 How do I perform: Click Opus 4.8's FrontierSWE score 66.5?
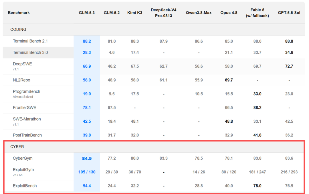229,107
